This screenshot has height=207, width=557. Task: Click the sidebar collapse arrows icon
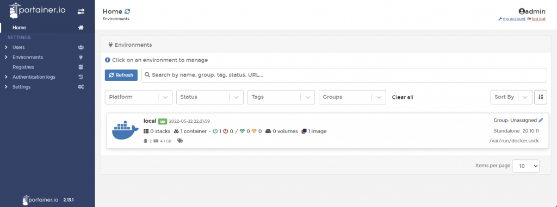[x=81, y=11]
